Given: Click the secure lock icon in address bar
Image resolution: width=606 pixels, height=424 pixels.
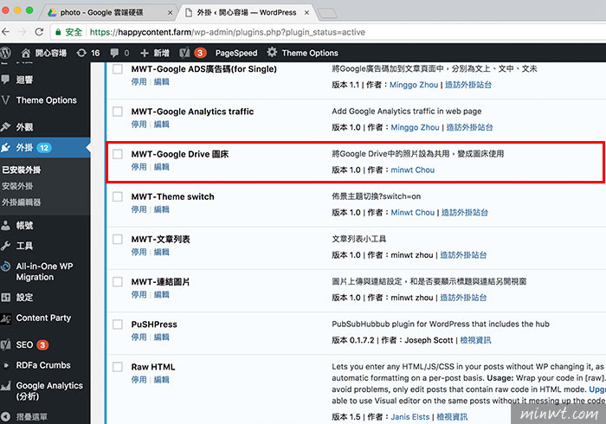Looking at the screenshot, I should pyautogui.click(x=58, y=32).
